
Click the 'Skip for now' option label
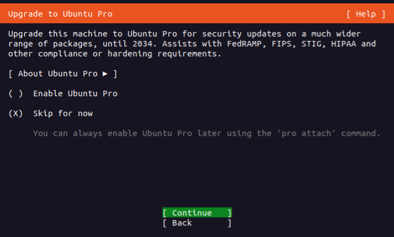coord(63,113)
